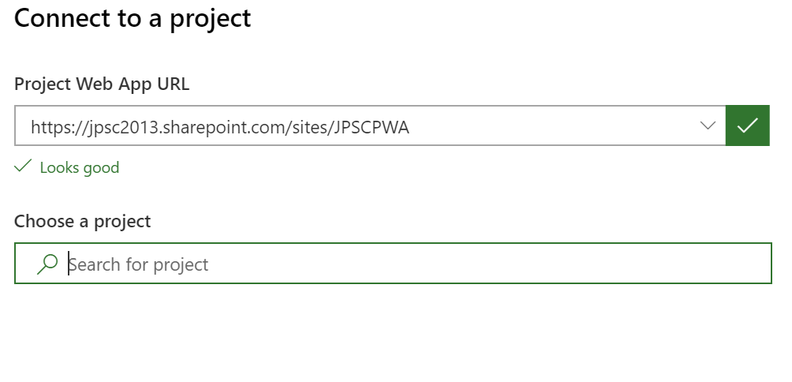Click the "Search for project" placeholder text
Image resolution: width=792 pixels, height=382 pixels.
(x=139, y=264)
